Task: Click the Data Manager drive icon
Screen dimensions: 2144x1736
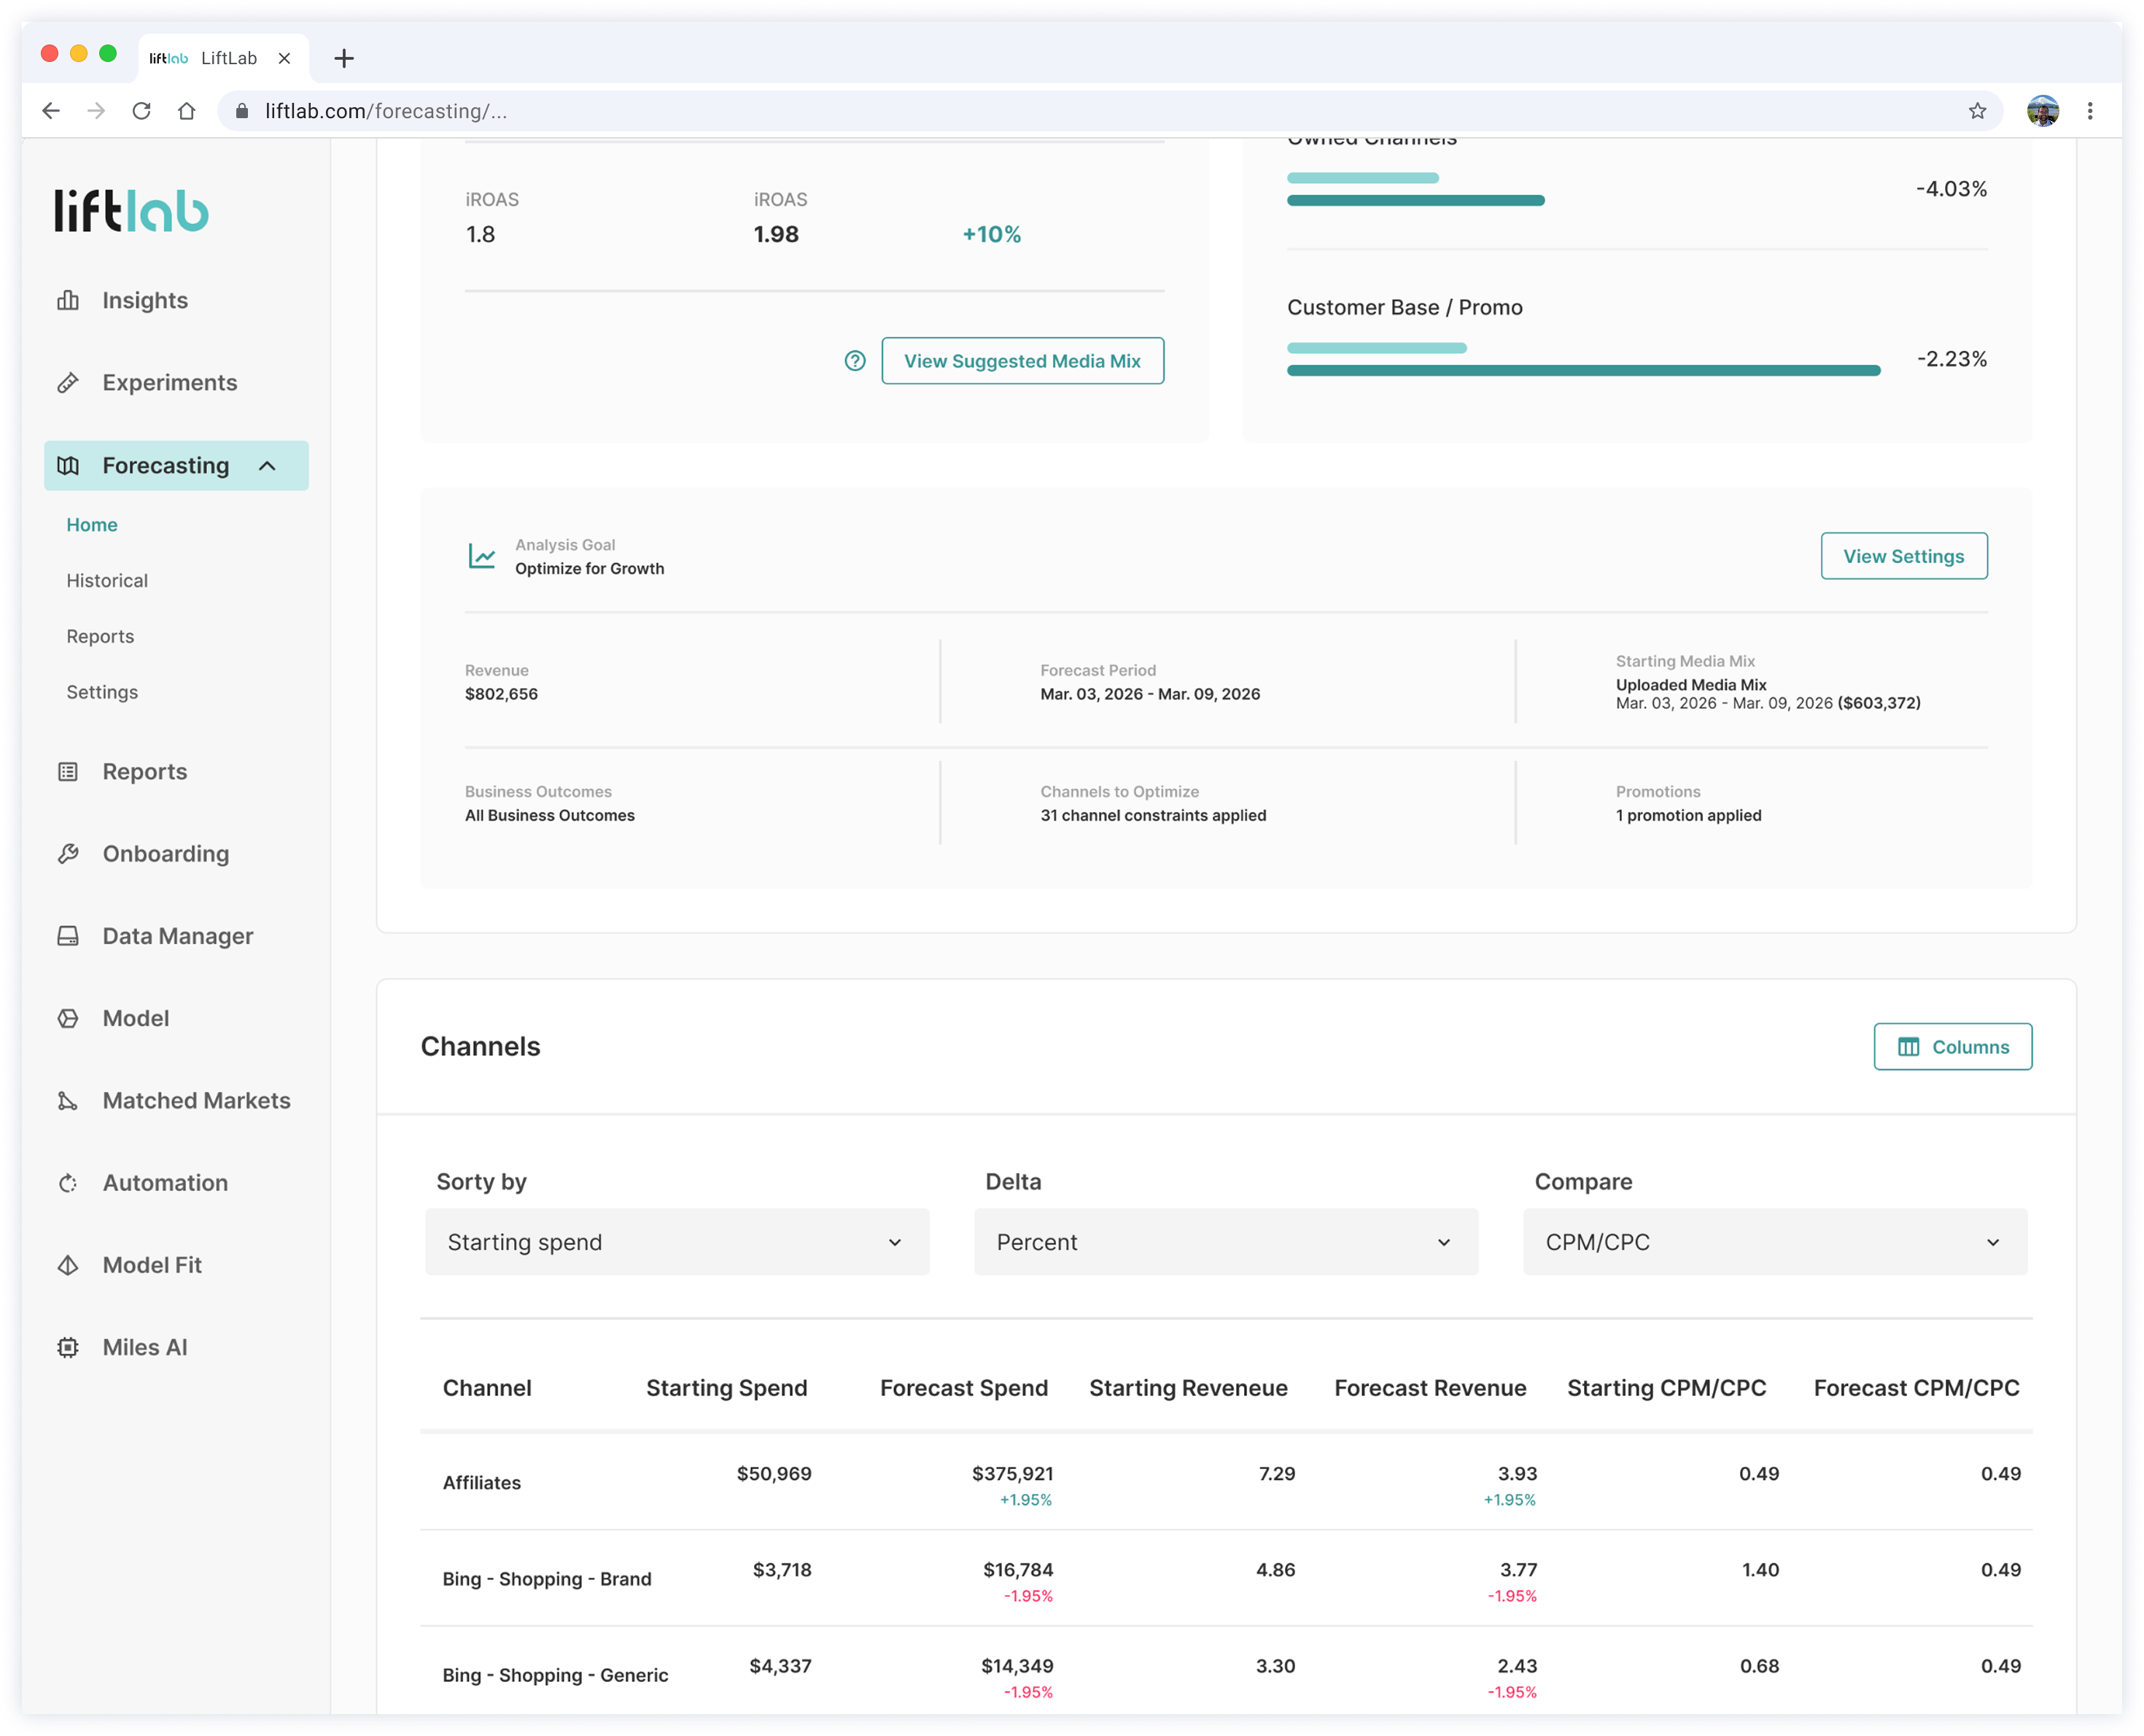Action: click(x=68, y=935)
